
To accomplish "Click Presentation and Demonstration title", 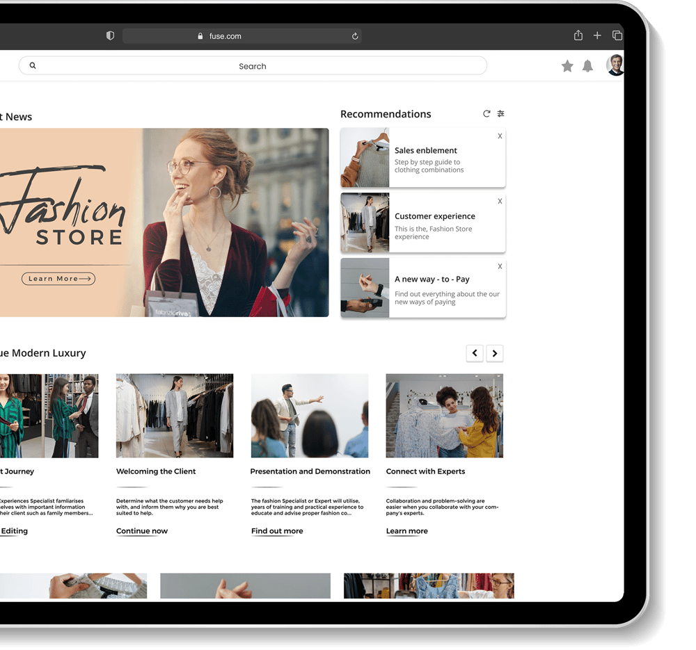I will point(310,471).
